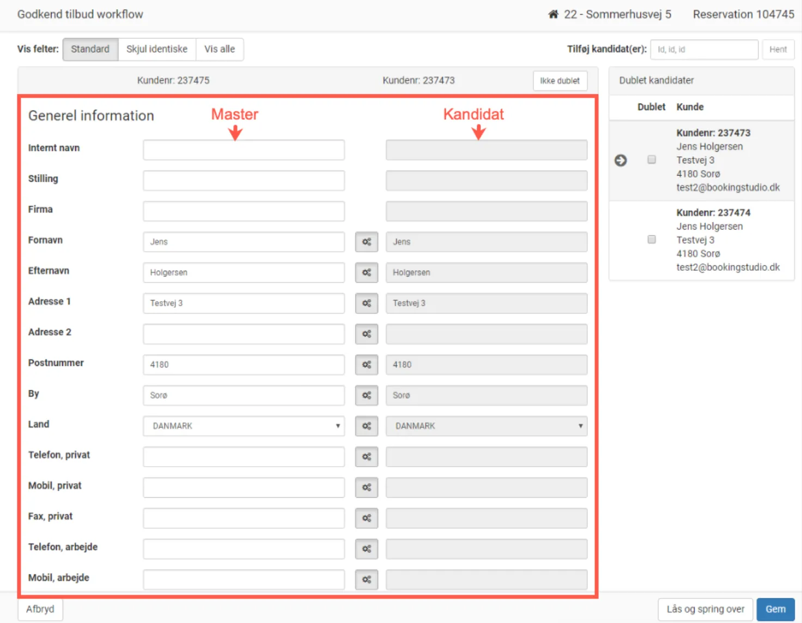The width and height of the screenshot is (802, 623).
Task: Click the Afbryd button
Action: [x=40, y=609]
